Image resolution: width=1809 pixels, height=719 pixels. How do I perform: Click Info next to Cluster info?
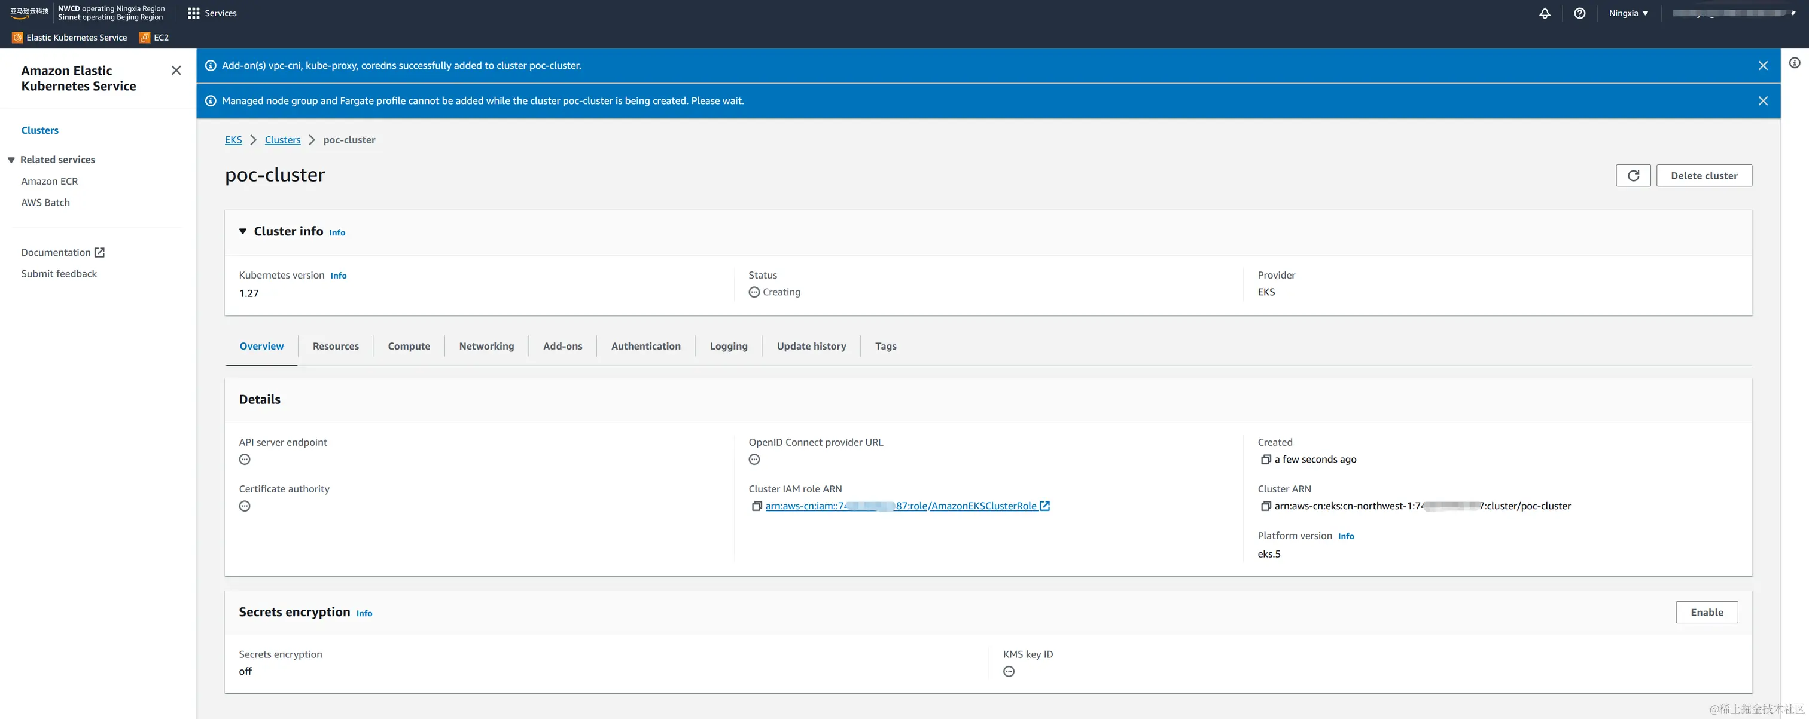[337, 233]
